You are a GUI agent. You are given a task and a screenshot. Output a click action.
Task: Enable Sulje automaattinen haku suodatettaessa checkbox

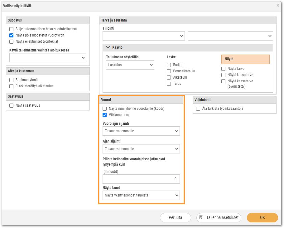pyautogui.click(x=12, y=29)
